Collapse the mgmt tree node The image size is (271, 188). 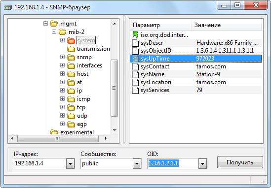pyautogui.click(x=45, y=24)
